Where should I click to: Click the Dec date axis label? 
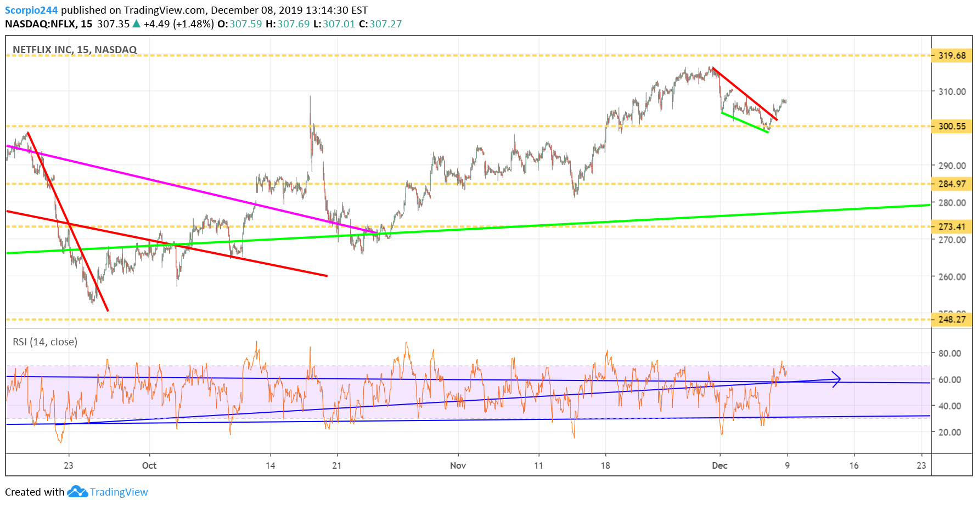click(720, 465)
